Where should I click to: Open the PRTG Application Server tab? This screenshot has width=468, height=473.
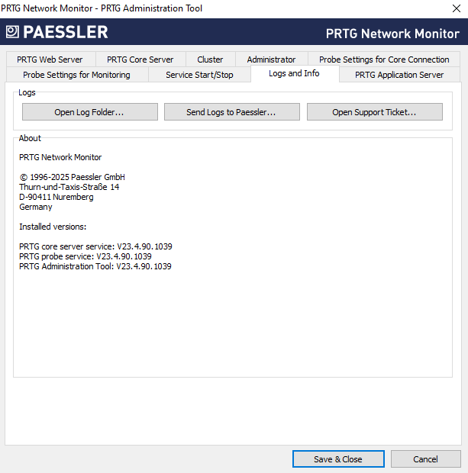point(399,75)
